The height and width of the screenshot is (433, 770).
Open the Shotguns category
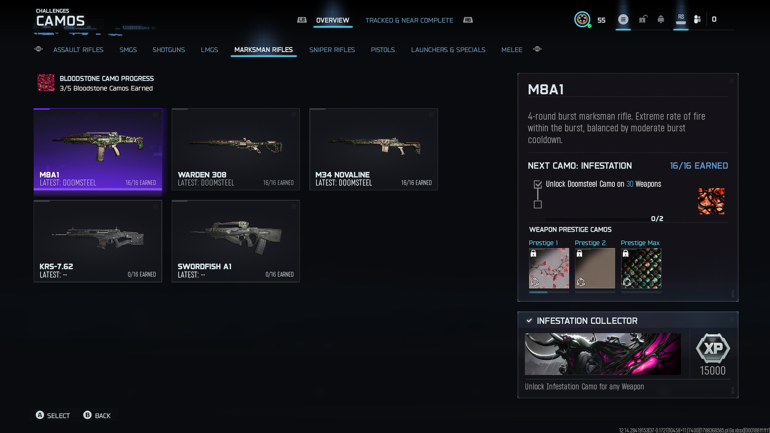pos(168,50)
